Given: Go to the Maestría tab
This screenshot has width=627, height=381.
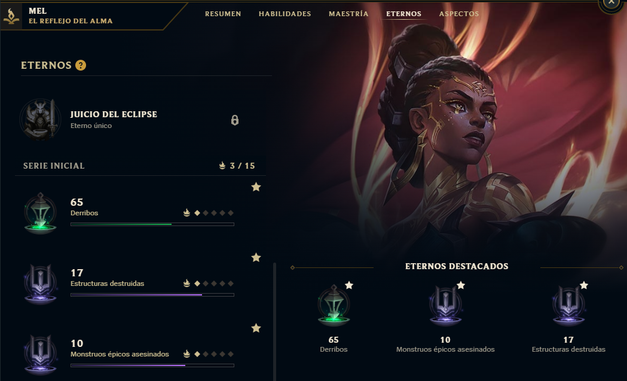Looking at the screenshot, I should [348, 14].
